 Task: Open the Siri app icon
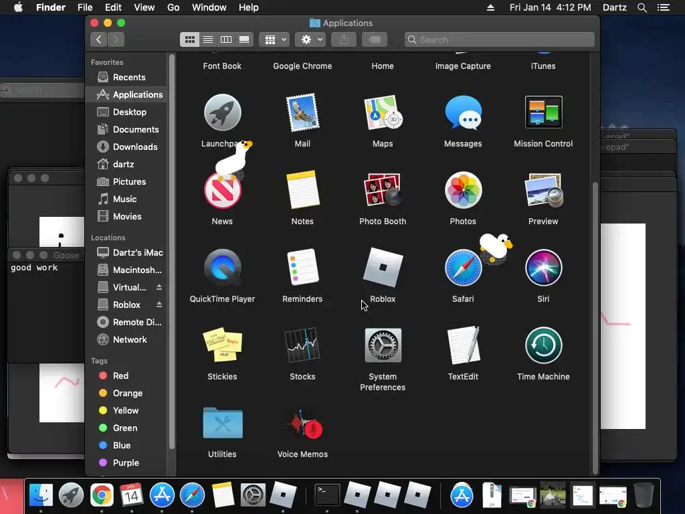[x=543, y=268]
